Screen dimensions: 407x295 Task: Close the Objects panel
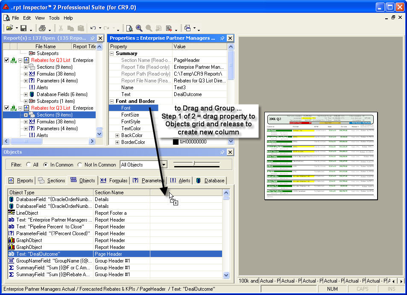click(230, 152)
